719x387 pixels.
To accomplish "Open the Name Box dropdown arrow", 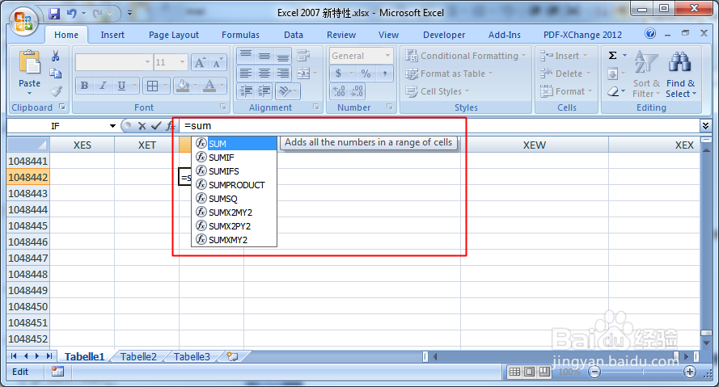I will coord(112,126).
